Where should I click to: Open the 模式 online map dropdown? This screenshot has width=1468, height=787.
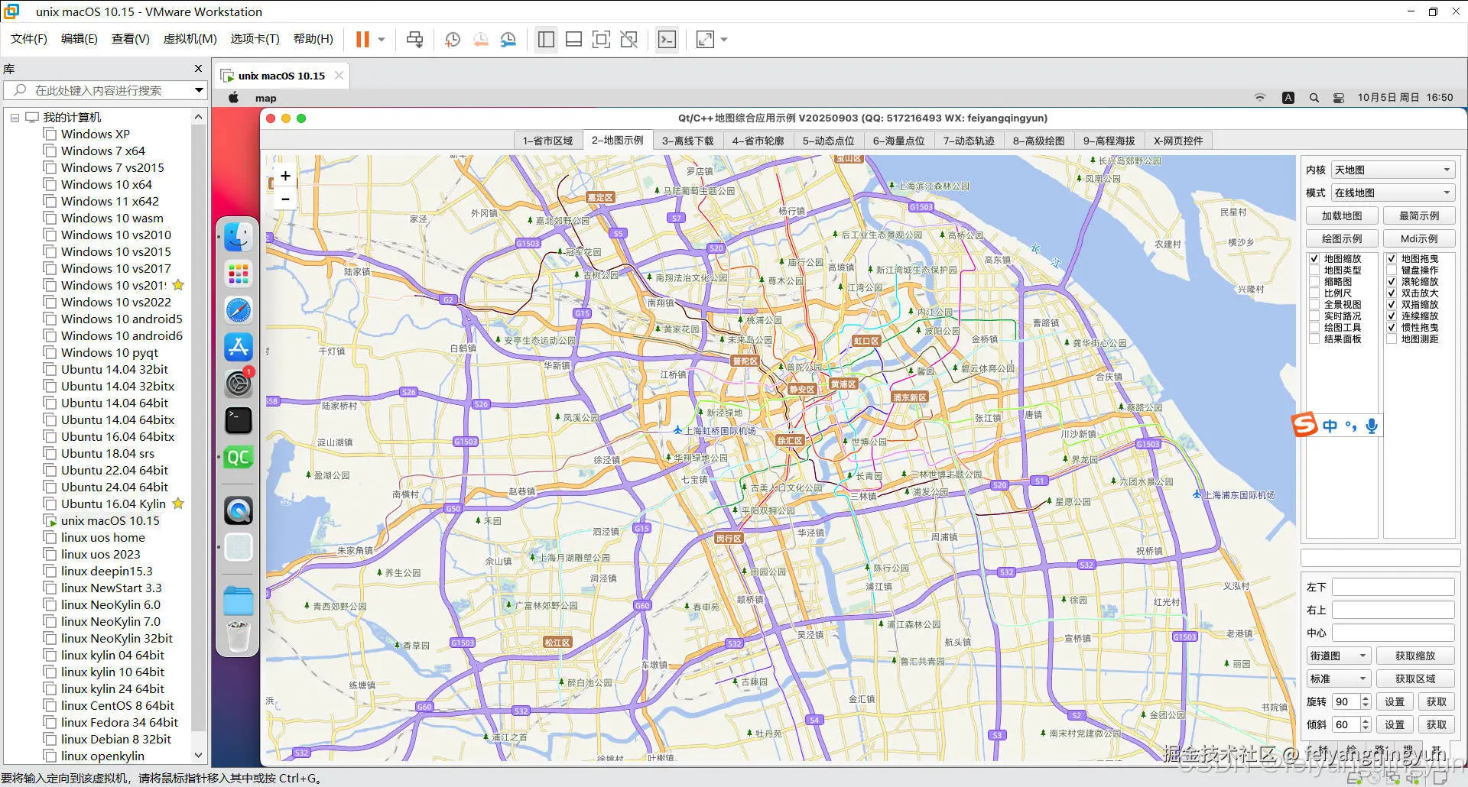[1392, 193]
